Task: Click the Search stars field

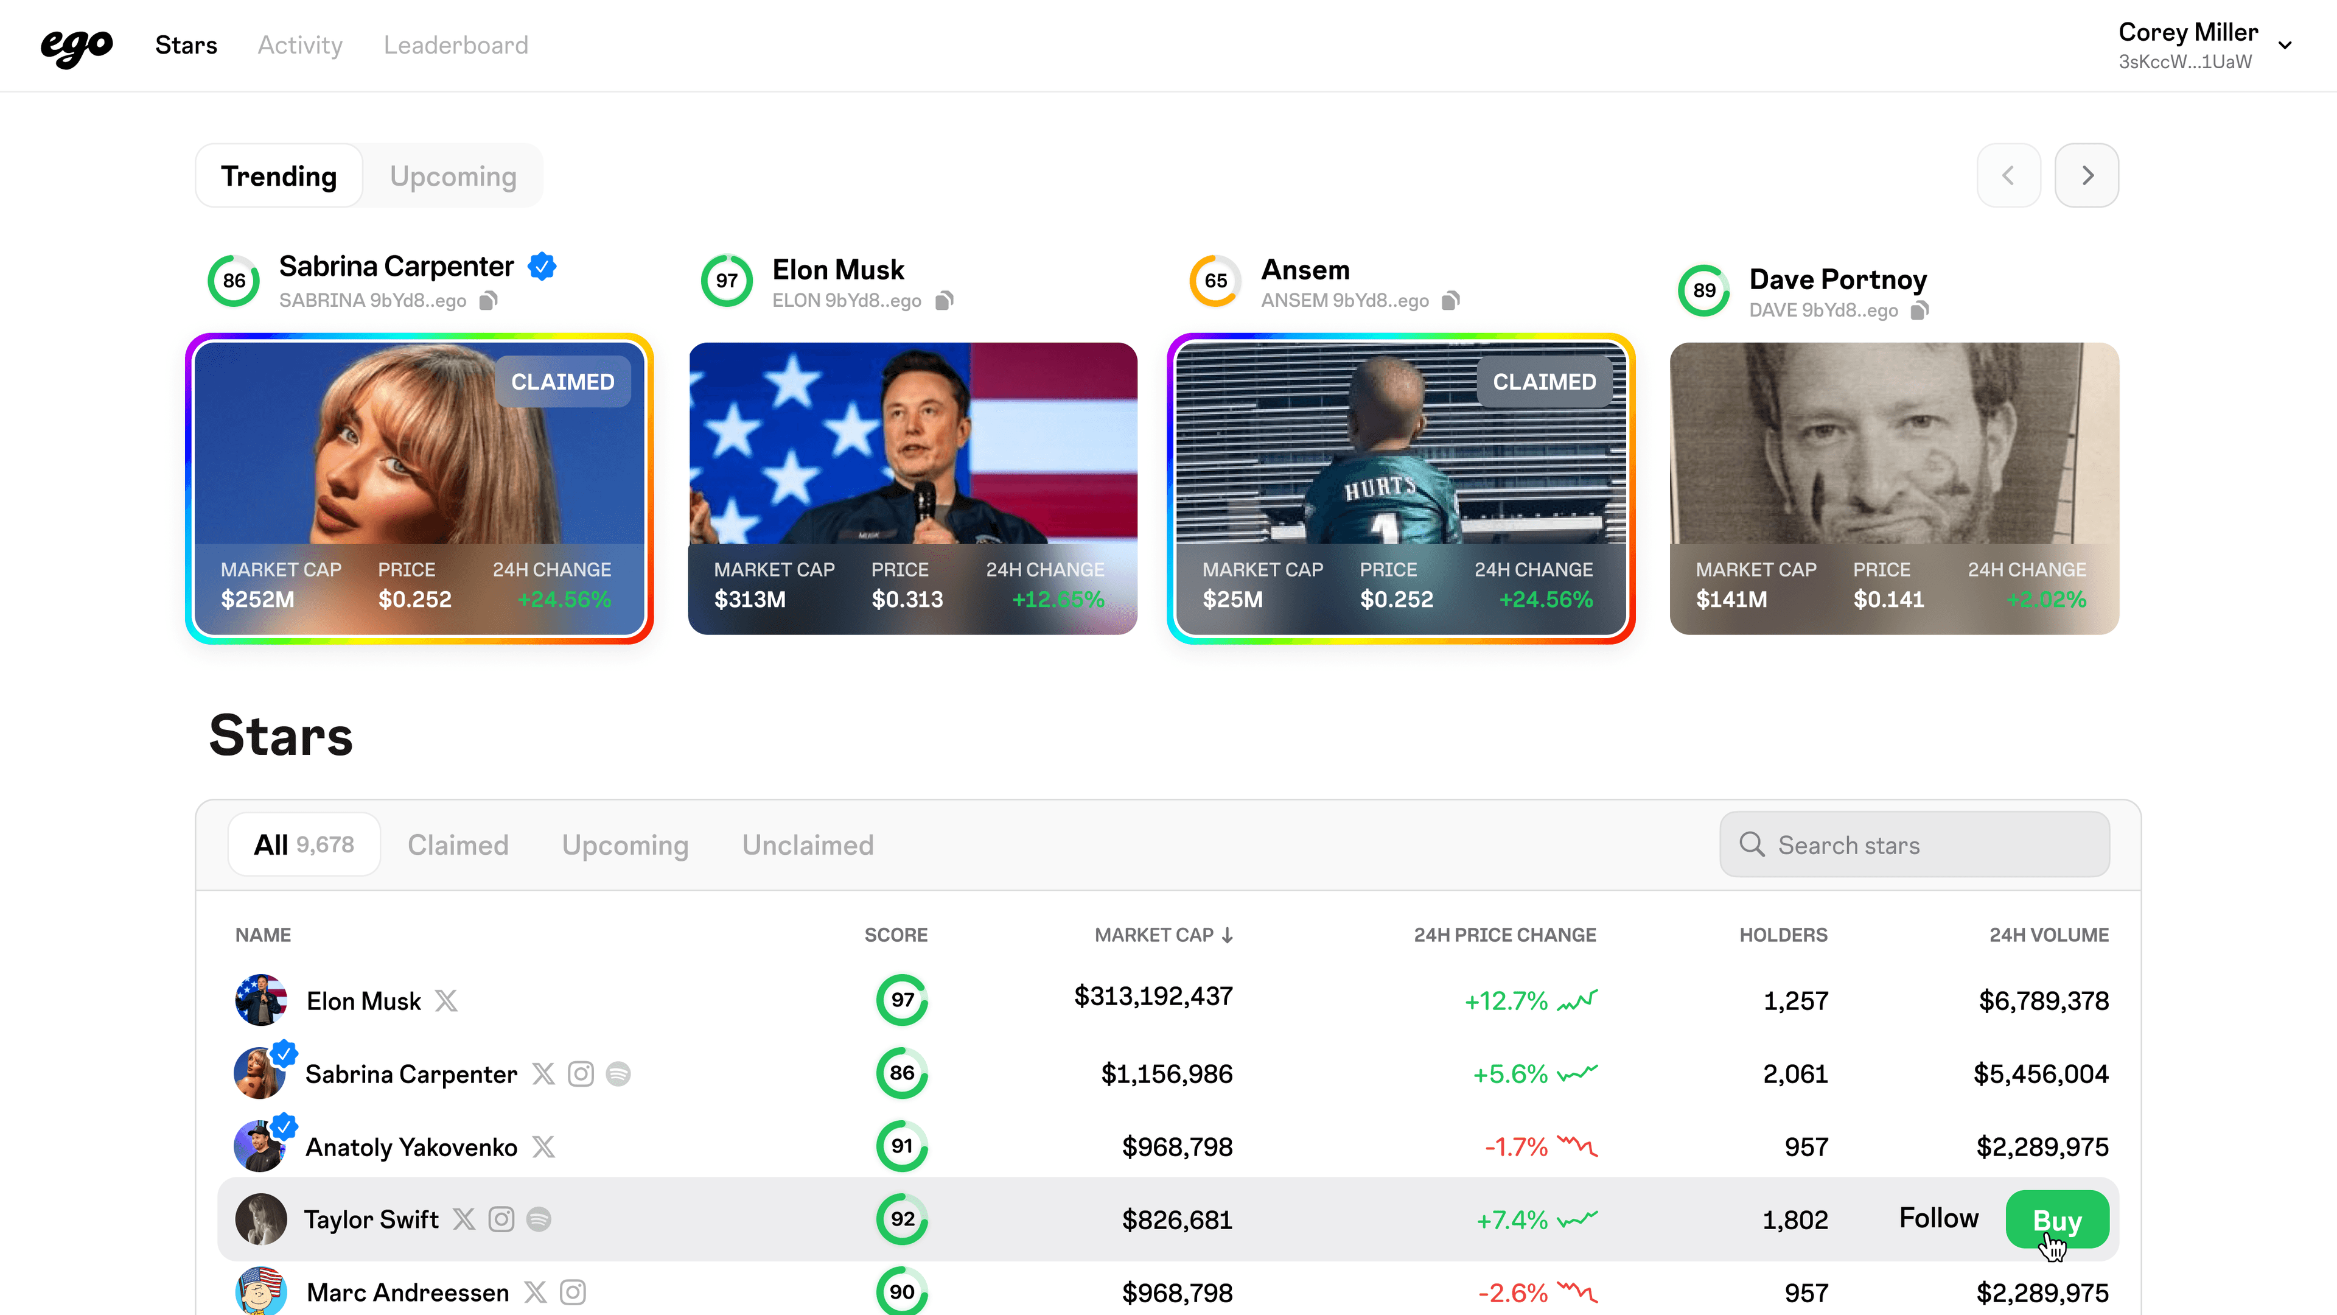Action: (1914, 845)
